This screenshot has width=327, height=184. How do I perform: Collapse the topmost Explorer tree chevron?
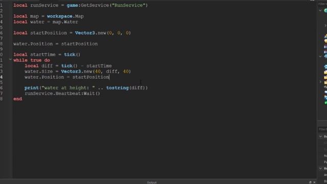(x=320, y=10)
